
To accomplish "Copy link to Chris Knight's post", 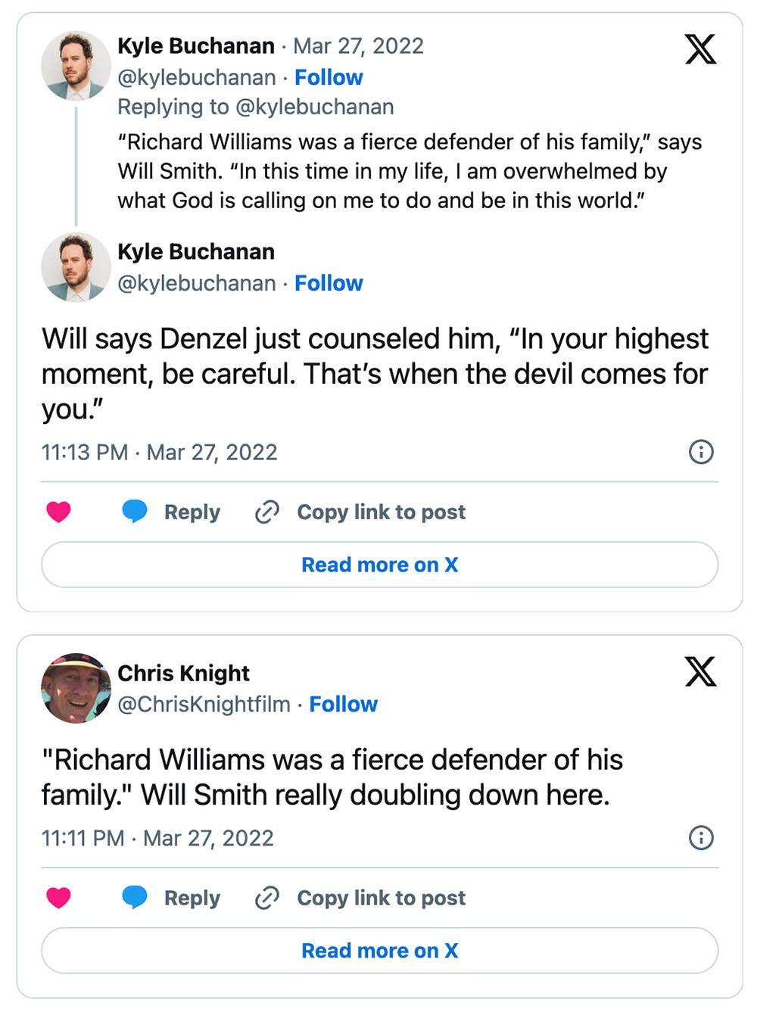I will coord(360,898).
